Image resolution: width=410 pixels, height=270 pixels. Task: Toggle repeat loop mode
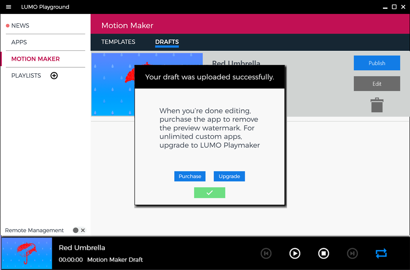coord(381,253)
